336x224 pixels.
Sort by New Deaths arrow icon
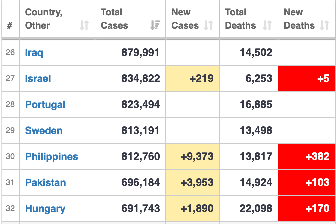[x=324, y=25]
